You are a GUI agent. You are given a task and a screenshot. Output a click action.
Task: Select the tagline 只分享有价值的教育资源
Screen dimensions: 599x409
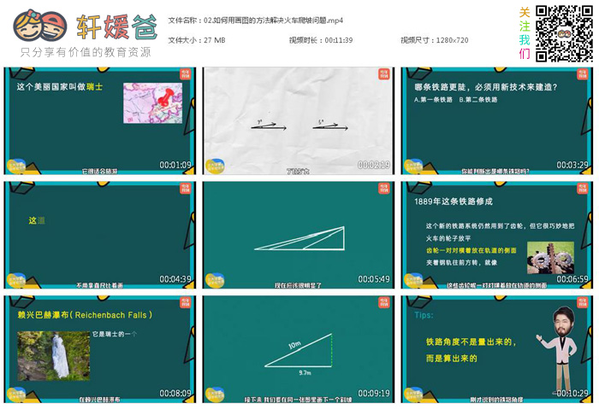[x=86, y=52]
